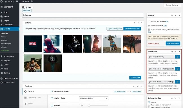Open My Blog site home icon

point(6,1)
